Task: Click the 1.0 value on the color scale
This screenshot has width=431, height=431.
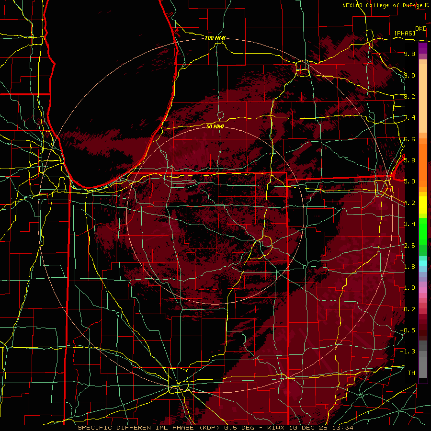Action: click(x=409, y=288)
